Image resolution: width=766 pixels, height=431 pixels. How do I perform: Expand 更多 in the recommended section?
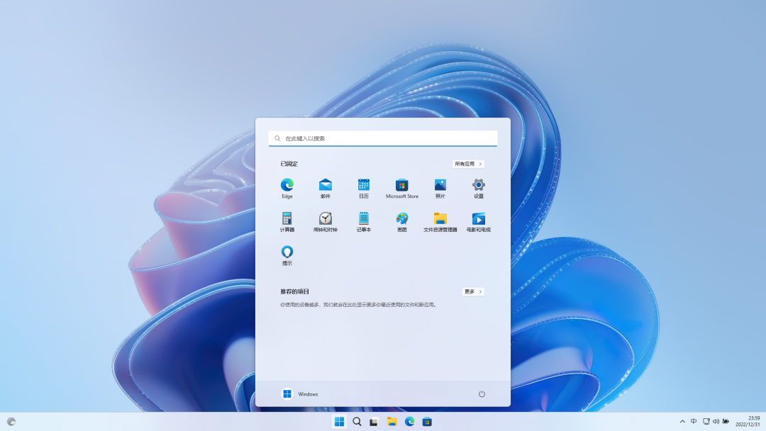point(472,291)
